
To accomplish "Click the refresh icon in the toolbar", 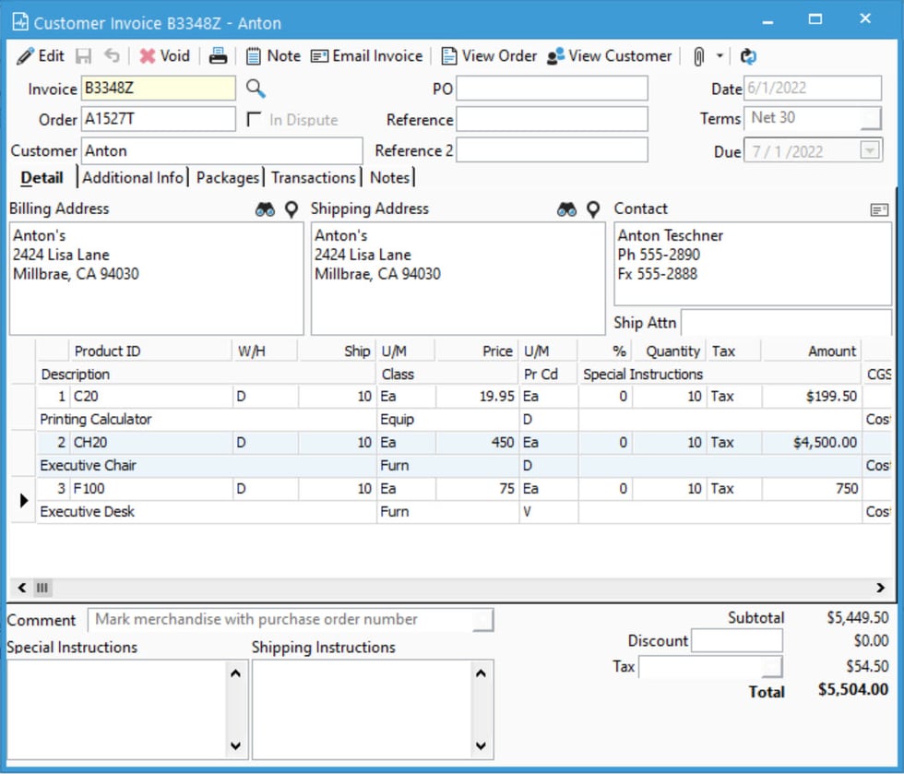I will point(748,56).
